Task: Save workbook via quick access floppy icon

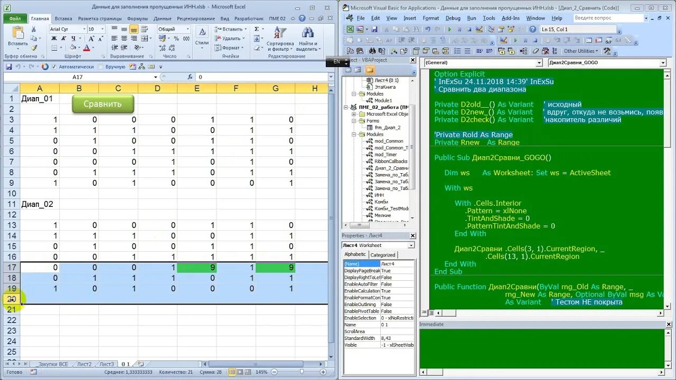Action: 9,67
